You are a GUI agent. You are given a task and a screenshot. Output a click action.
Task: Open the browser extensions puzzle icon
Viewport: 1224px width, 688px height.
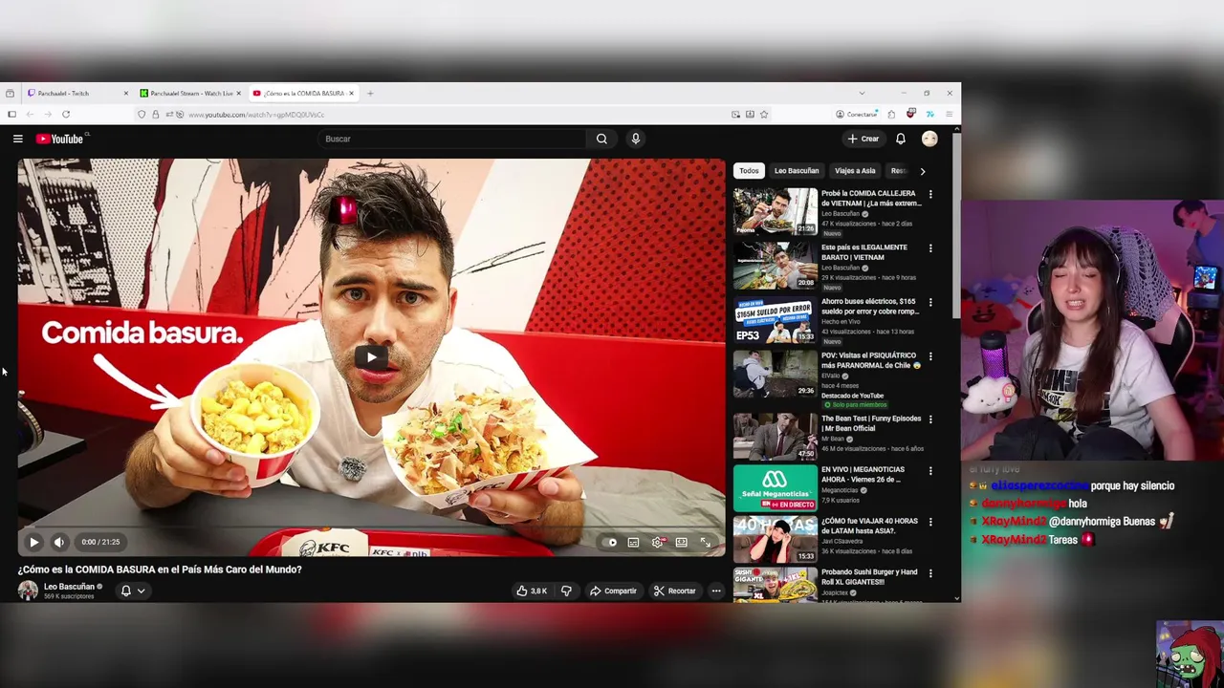(891, 115)
